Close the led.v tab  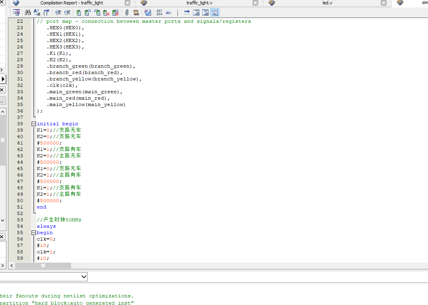tap(384, 3)
